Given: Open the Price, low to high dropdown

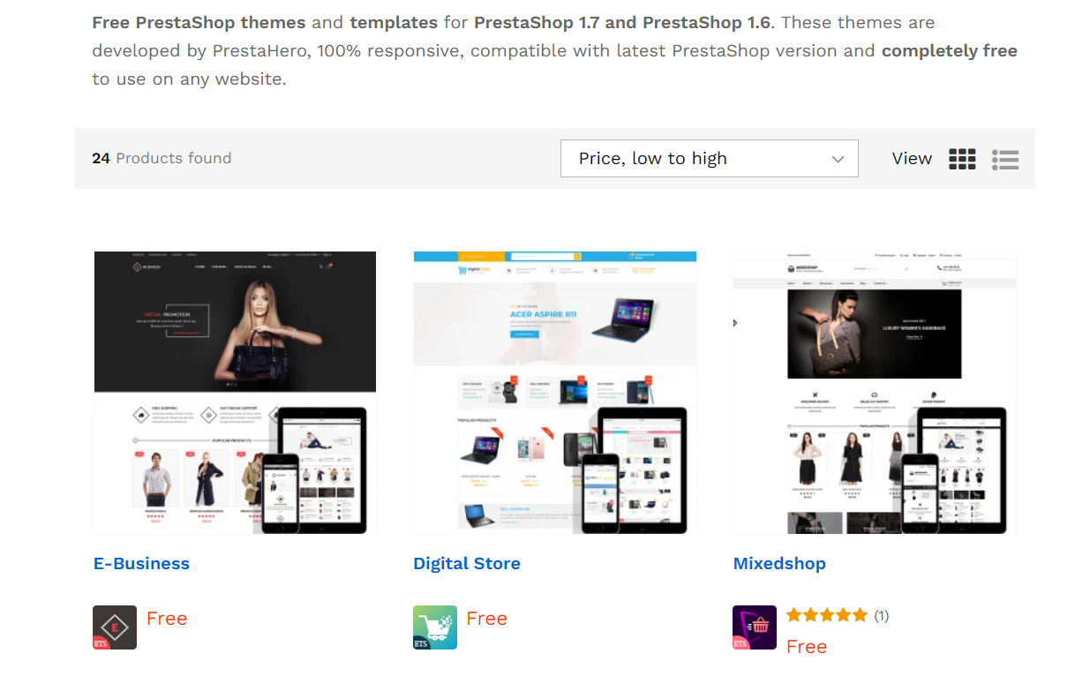Looking at the screenshot, I should coord(709,158).
